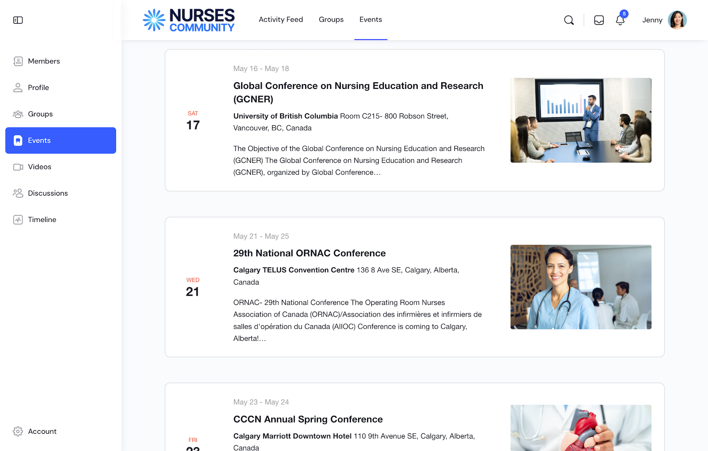
Task: Open the inbox messages icon
Action: (599, 20)
